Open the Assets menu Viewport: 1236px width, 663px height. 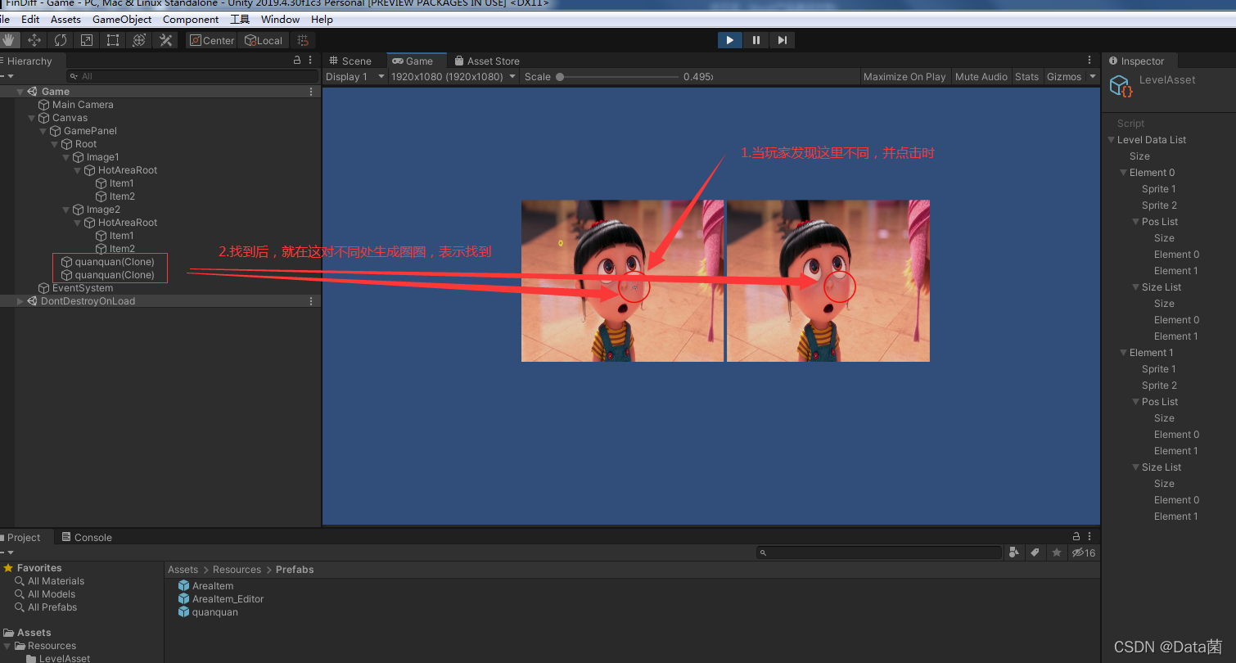pos(65,19)
